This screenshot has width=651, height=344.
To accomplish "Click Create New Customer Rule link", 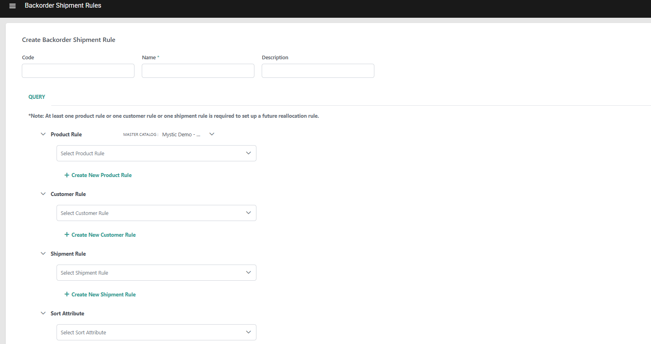I will 100,235.
